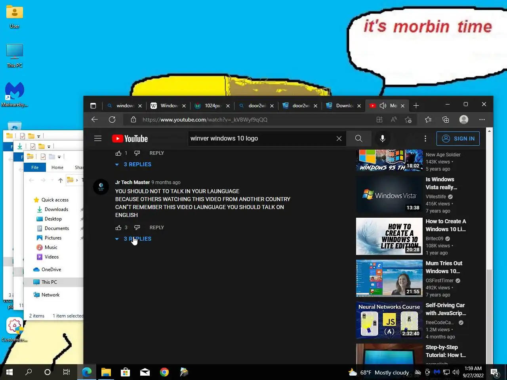Open Task View on the taskbar
507x380 pixels.
(x=67, y=372)
